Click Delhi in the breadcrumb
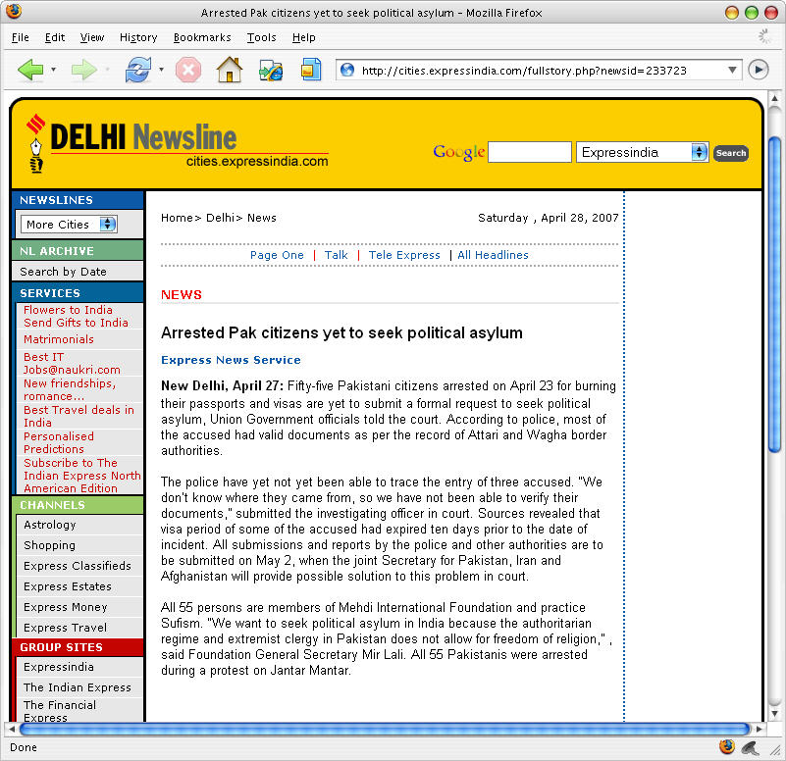Viewport: 786px width, 761px height. point(220,218)
